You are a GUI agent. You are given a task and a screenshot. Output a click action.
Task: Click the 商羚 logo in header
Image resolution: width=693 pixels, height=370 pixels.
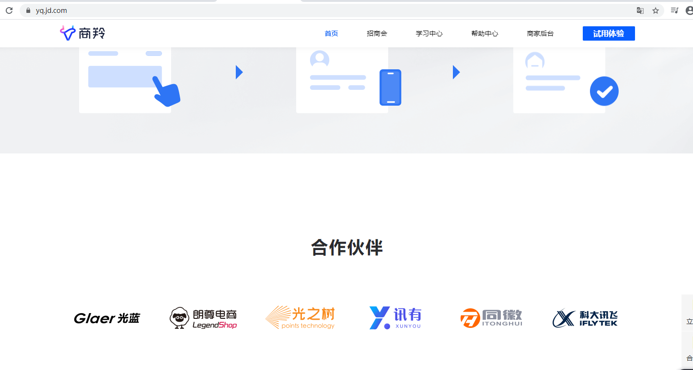pos(82,33)
